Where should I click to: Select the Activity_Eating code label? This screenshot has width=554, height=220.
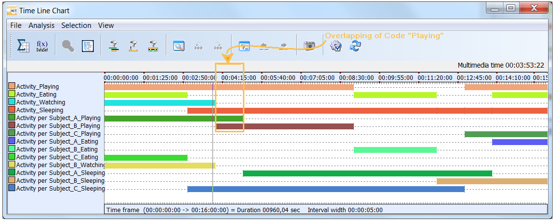pyautogui.click(x=36, y=95)
